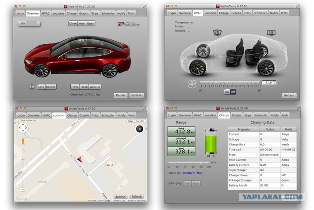Click Estimated range 312.1 km display

click(181, 141)
